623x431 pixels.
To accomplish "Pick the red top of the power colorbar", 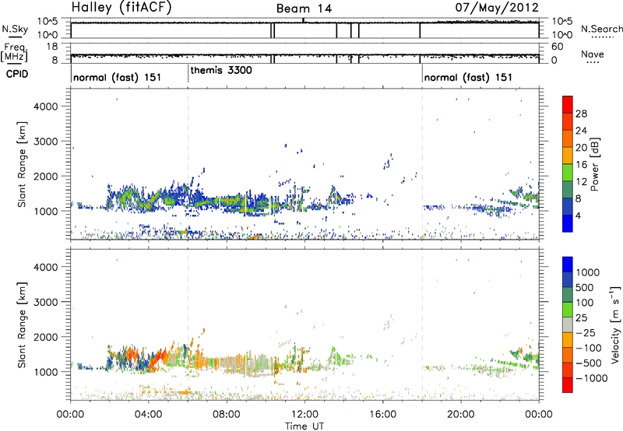I will [x=568, y=104].
